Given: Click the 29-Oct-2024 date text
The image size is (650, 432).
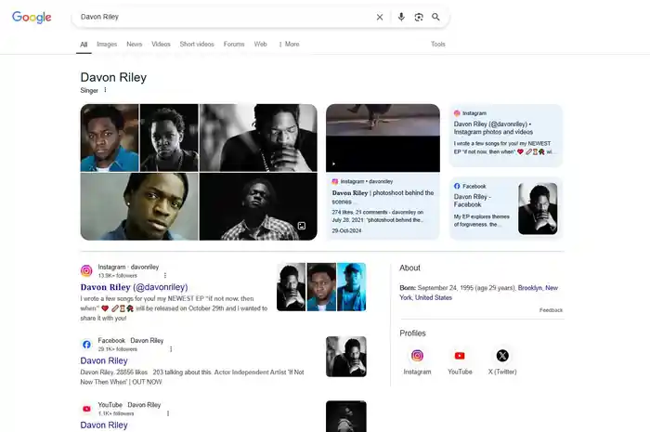Looking at the screenshot, I should (x=346, y=230).
